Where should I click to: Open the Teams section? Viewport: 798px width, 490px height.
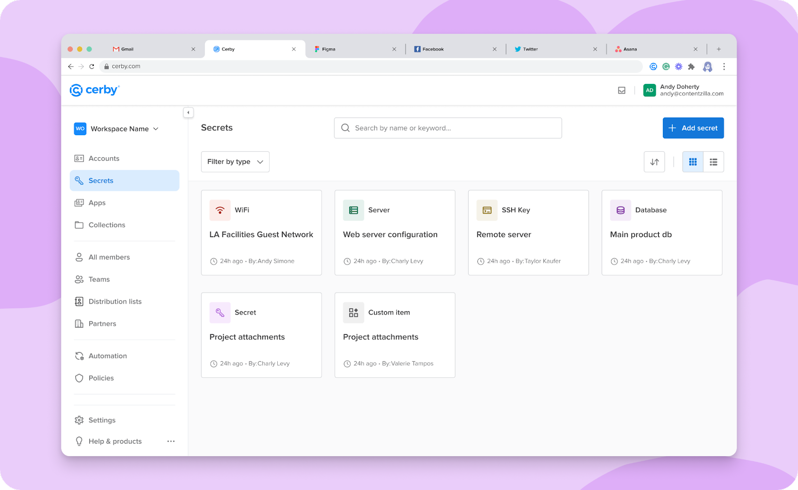124,279
